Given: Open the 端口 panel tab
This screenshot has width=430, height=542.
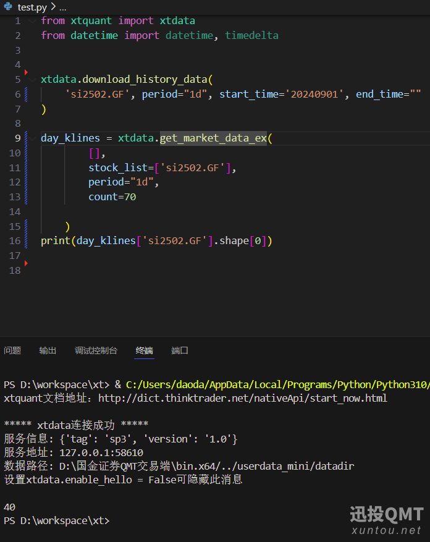Looking at the screenshot, I should click(180, 350).
